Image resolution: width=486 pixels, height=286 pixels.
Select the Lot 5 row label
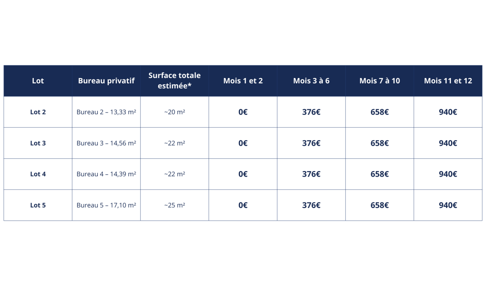[x=38, y=205]
